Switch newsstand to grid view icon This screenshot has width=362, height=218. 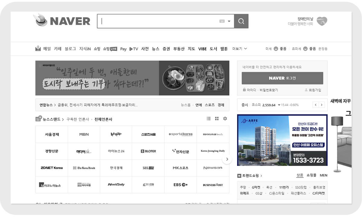[x=217, y=119]
